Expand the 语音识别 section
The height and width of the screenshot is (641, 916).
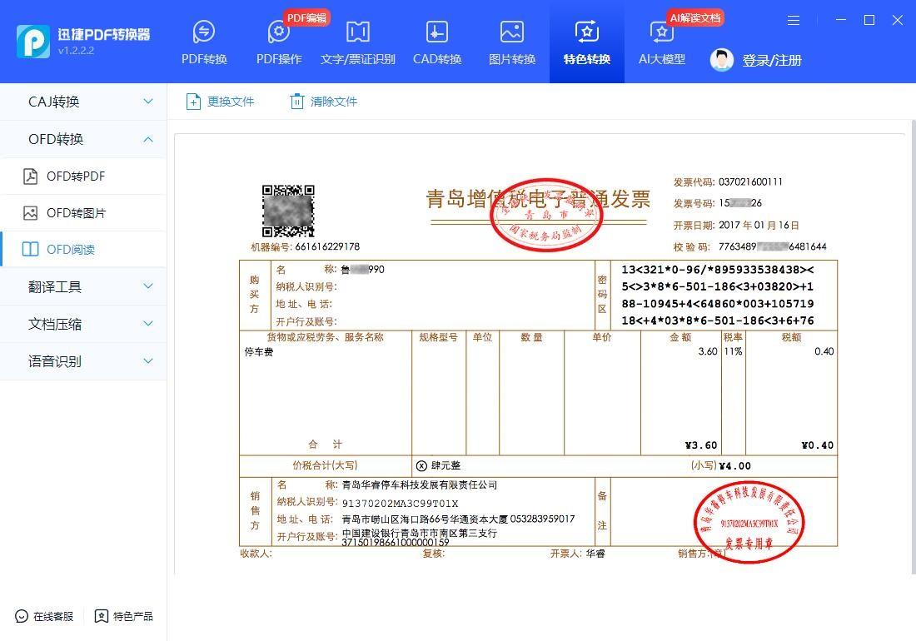click(83, 360)
